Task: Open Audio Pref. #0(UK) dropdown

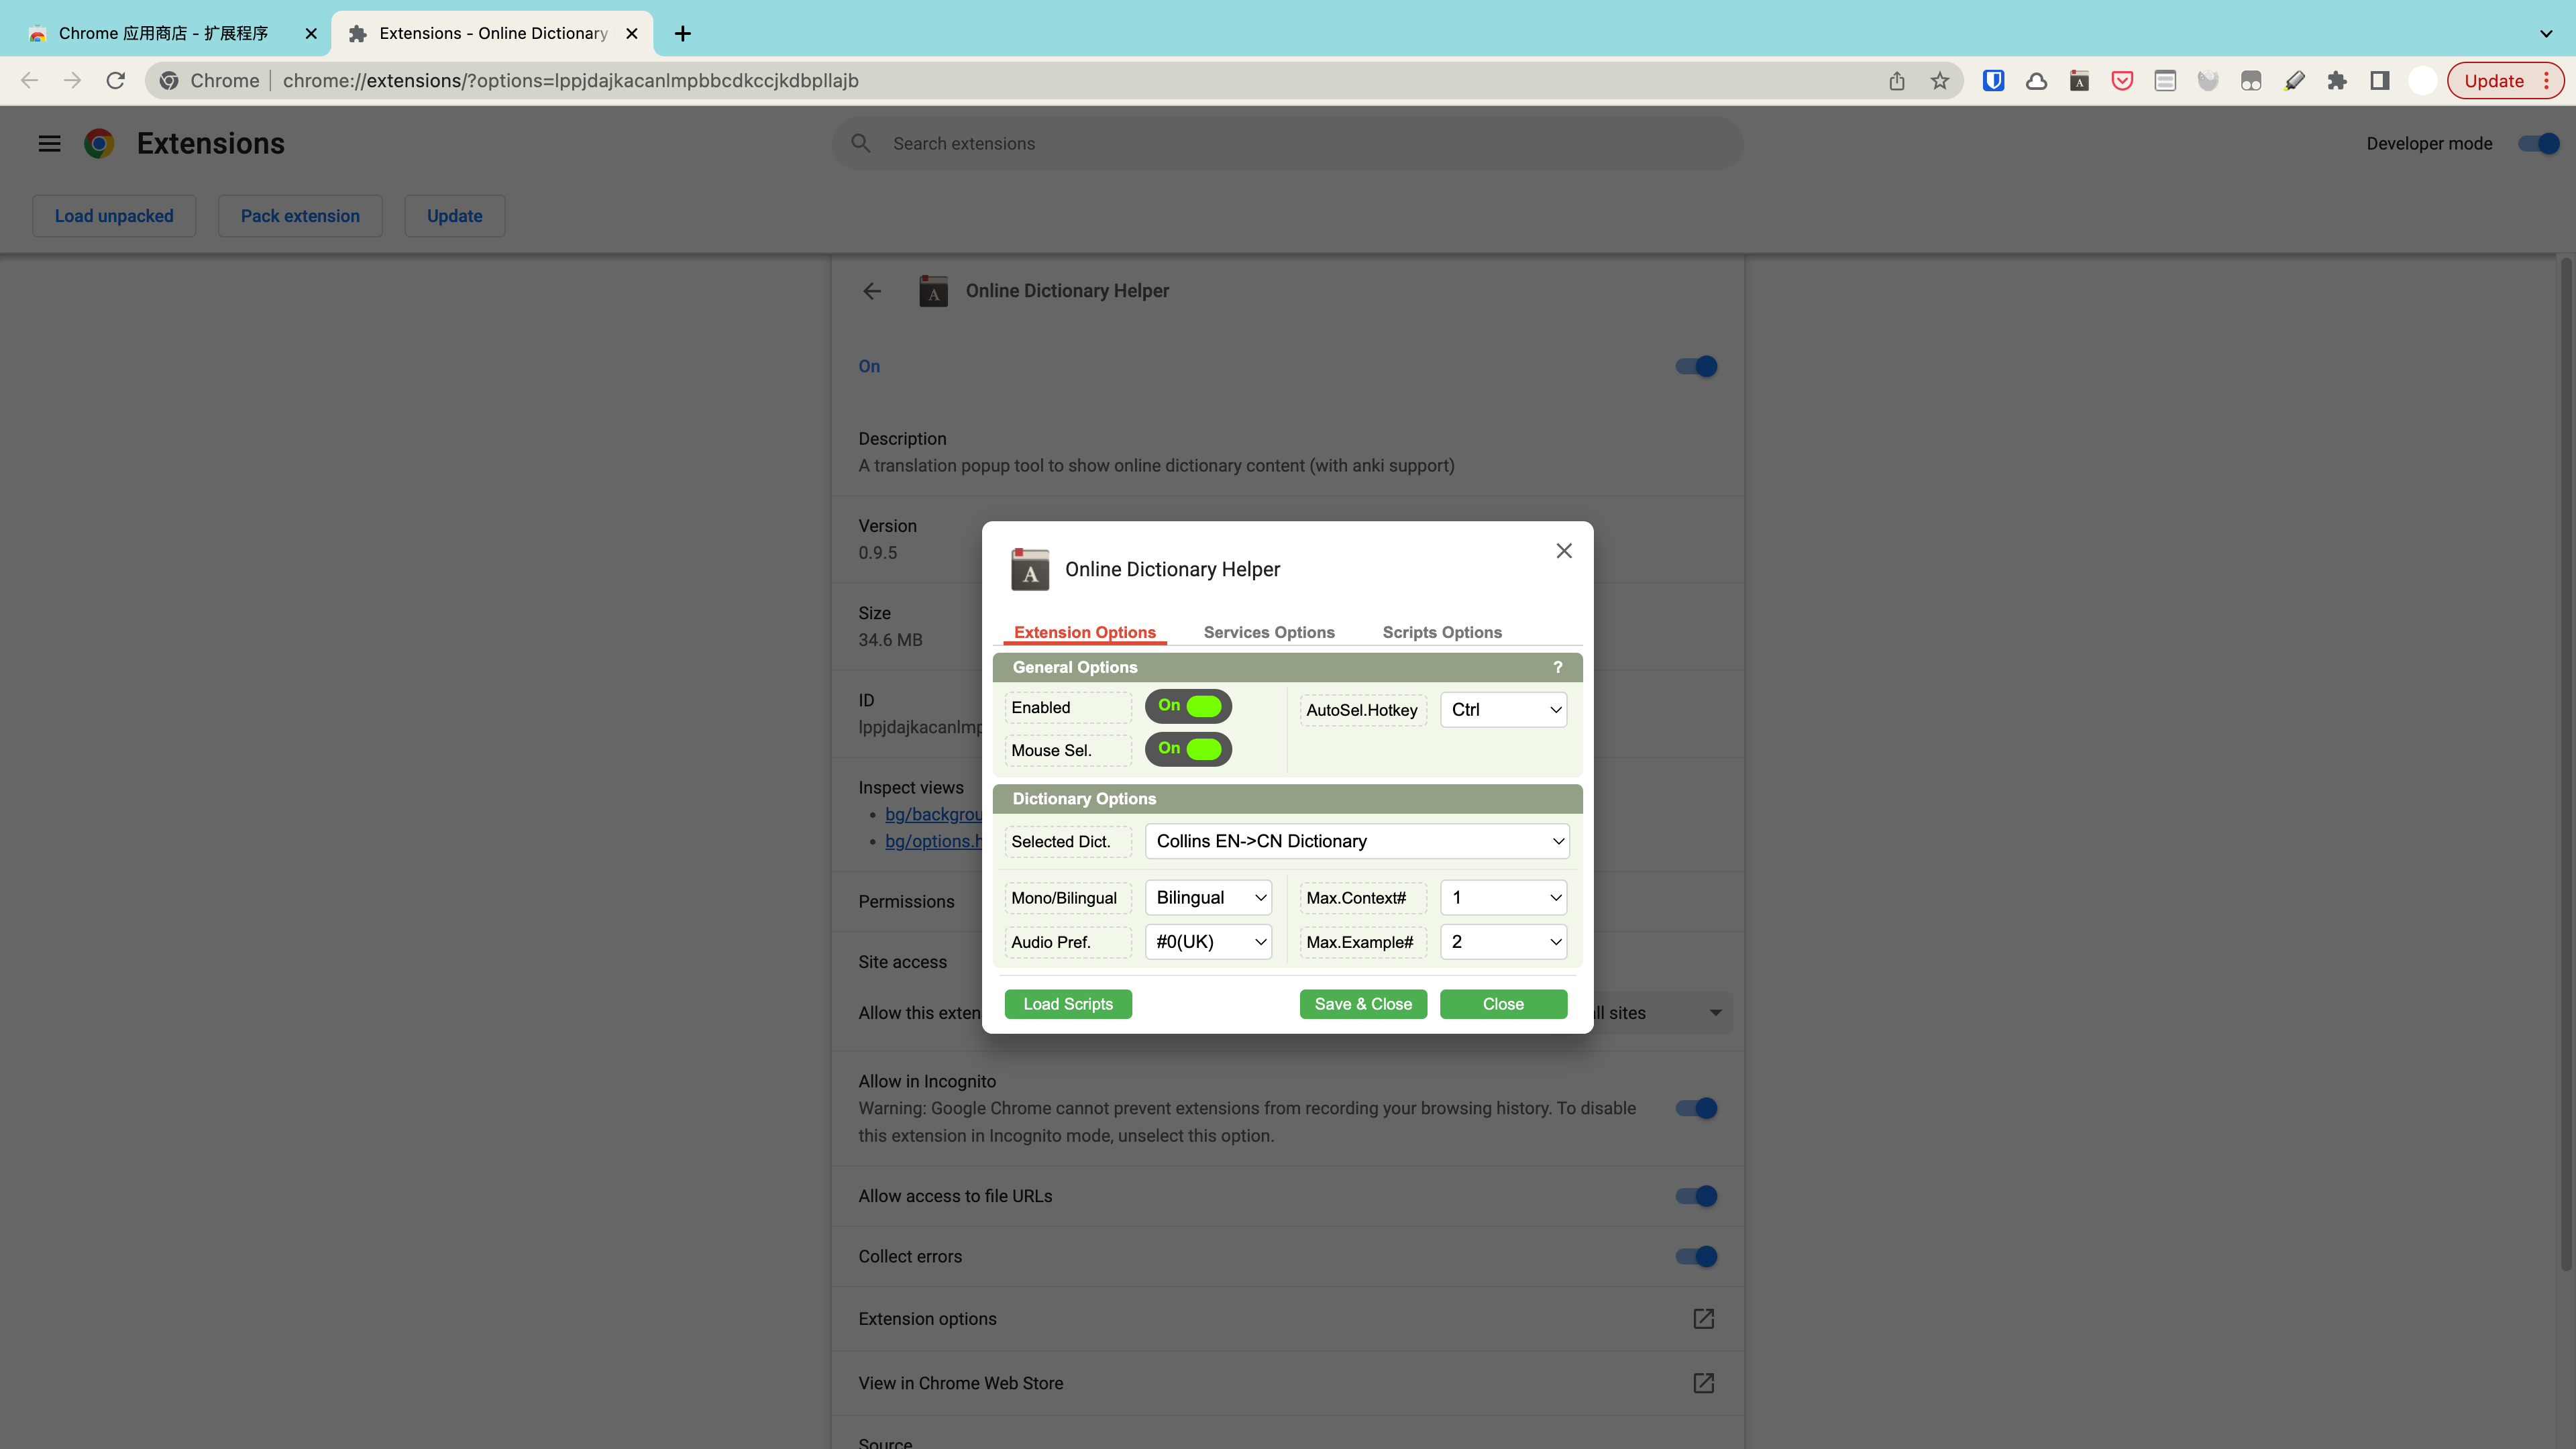Action: 1208,941
